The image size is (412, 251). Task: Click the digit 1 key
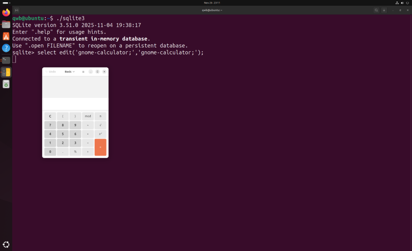point(50,143)
